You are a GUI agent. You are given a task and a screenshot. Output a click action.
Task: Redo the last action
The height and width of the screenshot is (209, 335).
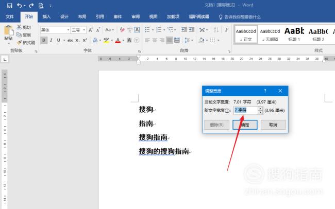[31, 6]
